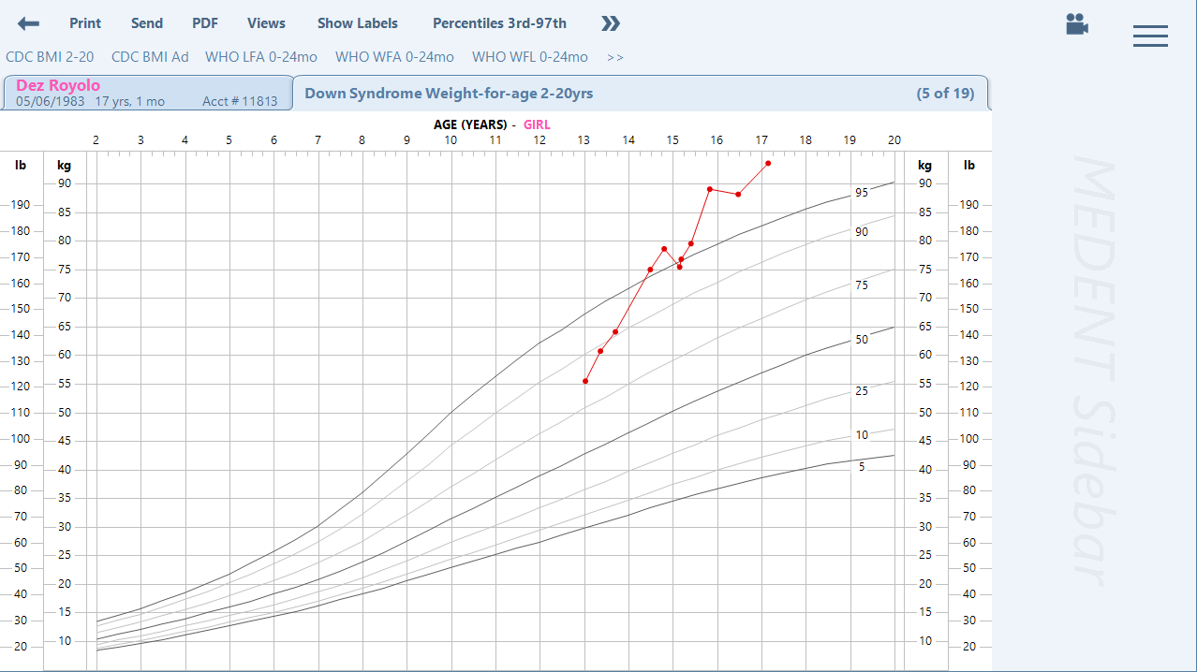Toggle Show Labels on the chart

click(357, 22)
